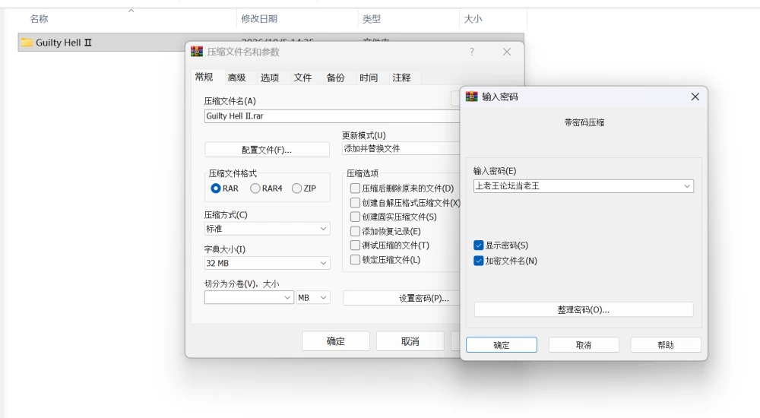This screenshot has width=760, height=418.
Task: Select the ZIP format radio button
Action: pos(296,188)
